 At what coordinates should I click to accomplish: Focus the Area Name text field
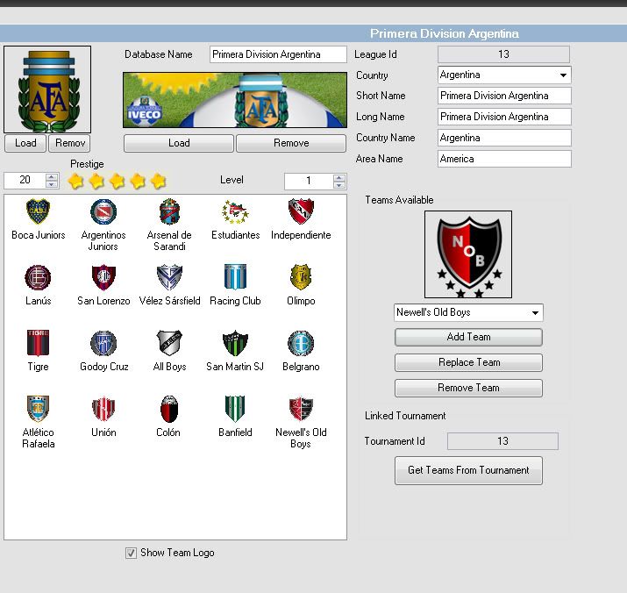click(x=504, y=159)
